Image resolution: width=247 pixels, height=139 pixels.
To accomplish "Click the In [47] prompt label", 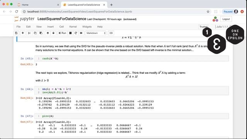I will pos(27,116).
